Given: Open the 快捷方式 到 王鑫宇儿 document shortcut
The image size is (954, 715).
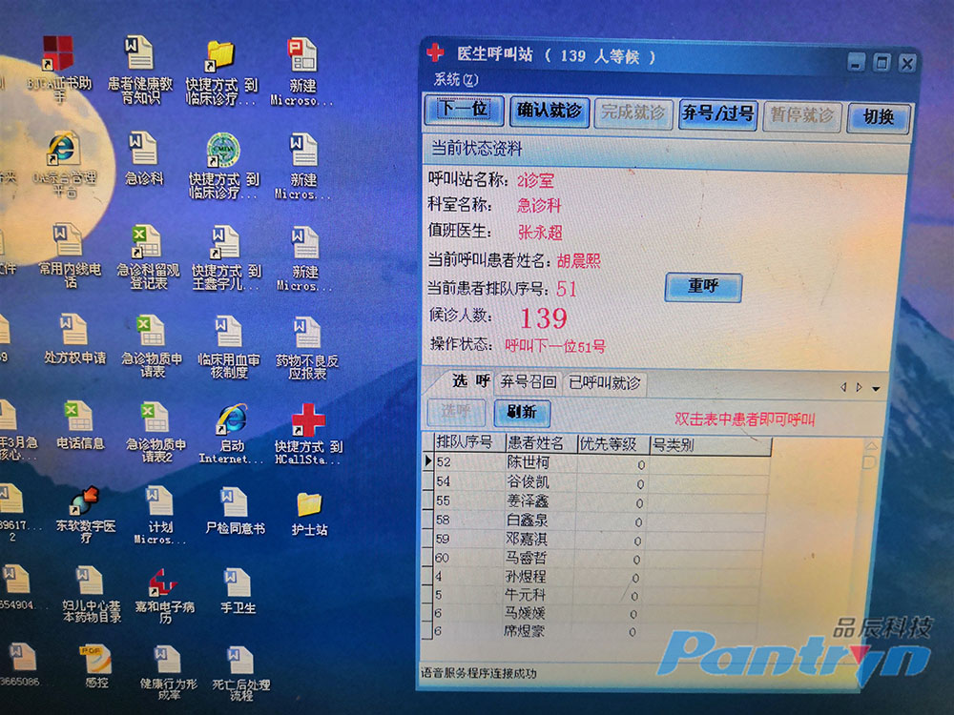Looking at the screenshot, I should 226,258.
